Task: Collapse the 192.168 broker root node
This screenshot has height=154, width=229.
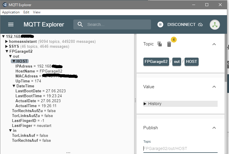Action: click(x=4, y=36)
